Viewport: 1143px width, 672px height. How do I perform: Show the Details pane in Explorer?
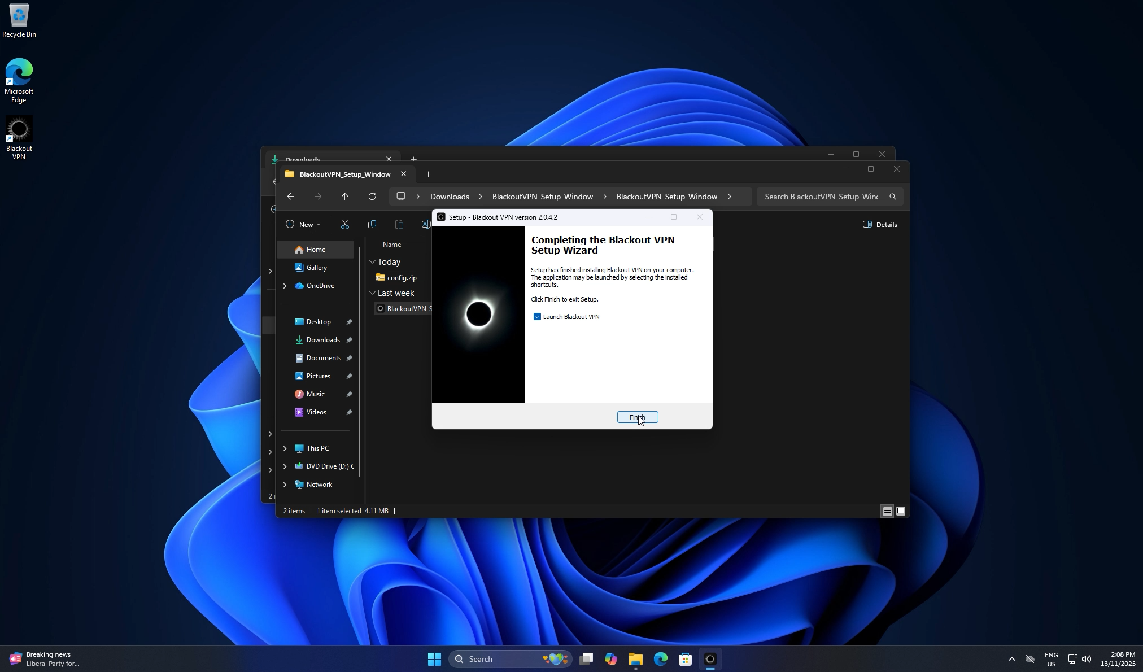[x=879, y=224]
